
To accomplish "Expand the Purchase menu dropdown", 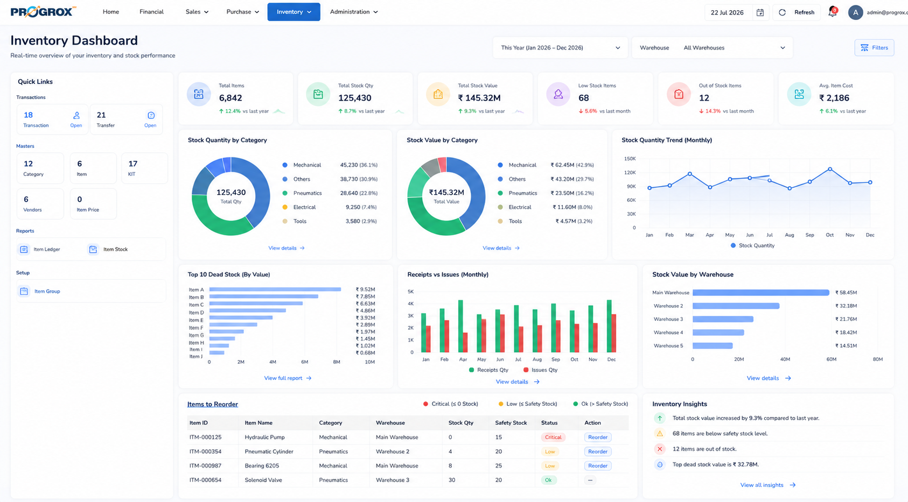I will pos(243,12).
